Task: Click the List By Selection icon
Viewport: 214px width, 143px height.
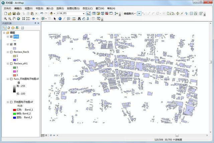Action: point(17,28)
